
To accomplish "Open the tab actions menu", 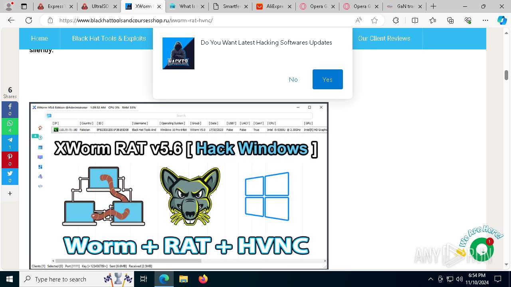I will pyautogui.click(x=24, y=6).
